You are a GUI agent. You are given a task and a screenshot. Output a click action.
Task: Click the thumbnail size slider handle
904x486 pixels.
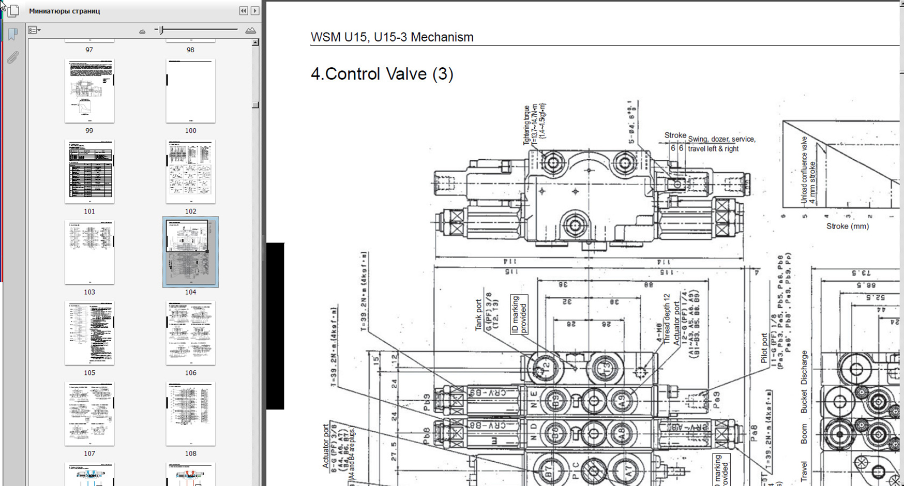(x=161, y=31)
